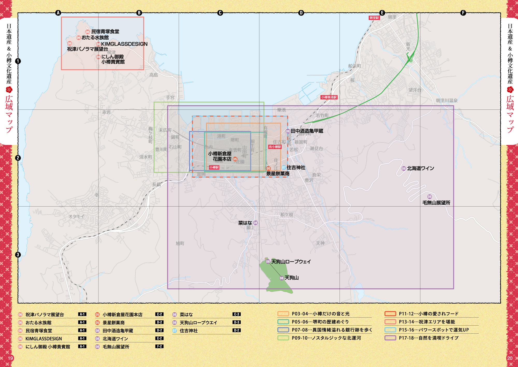Click the 08 marker for 北海道ワイン on map
This screenshot has width=518, height=367.
tap(404, 168)
